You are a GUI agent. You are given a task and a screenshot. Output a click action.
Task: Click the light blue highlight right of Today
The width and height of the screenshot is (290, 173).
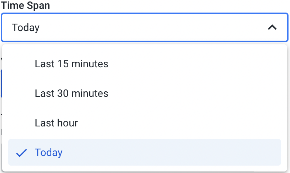pyautogui.click(x=172, y=152)
